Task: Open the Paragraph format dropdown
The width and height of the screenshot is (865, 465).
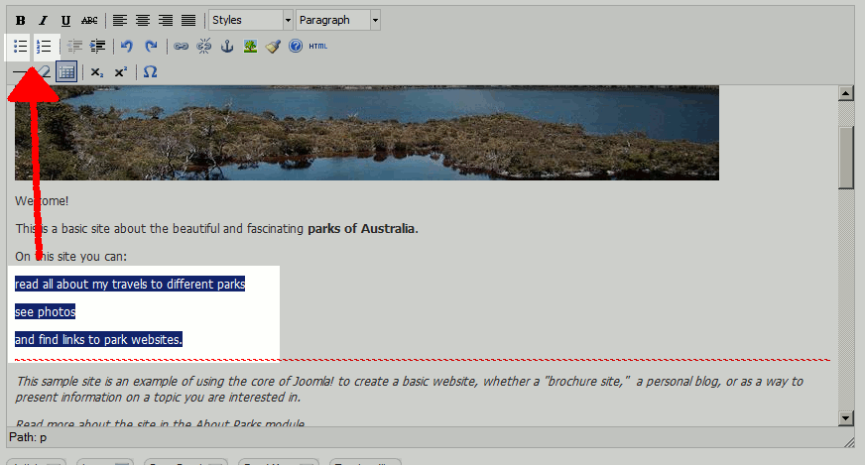Action: click(x=337, y=20)
